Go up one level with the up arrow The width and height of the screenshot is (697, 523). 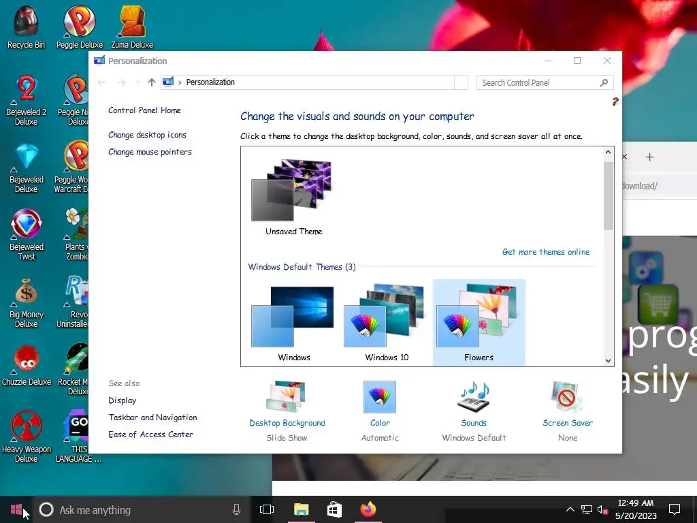(152, 82)
